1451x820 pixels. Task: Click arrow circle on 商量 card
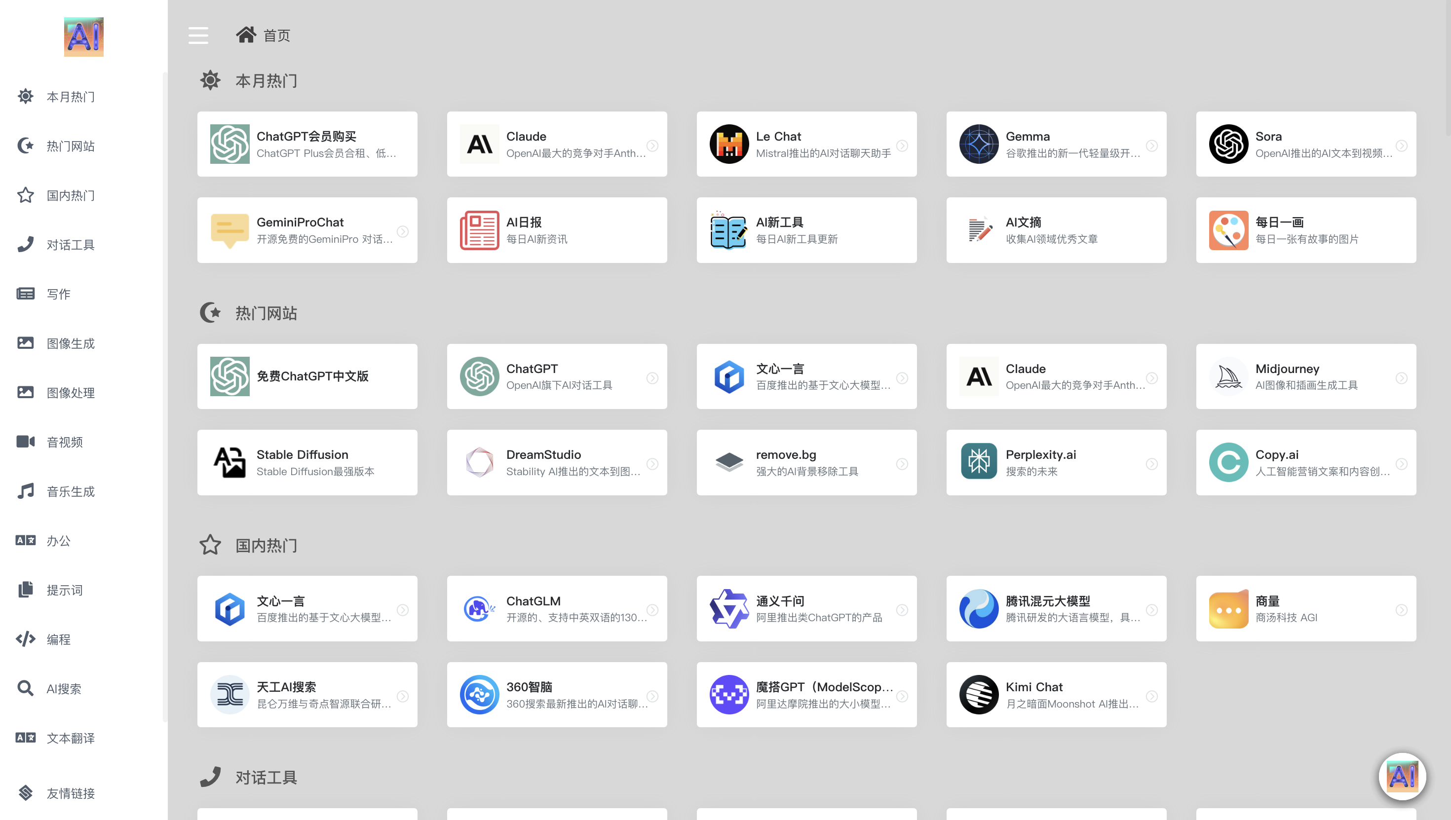point(1402,610)
